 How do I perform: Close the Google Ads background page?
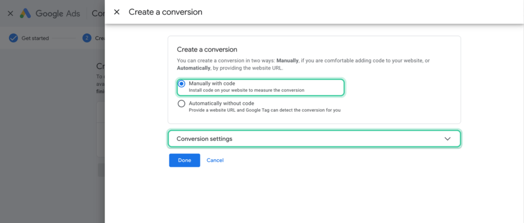(x=10, y=13)
